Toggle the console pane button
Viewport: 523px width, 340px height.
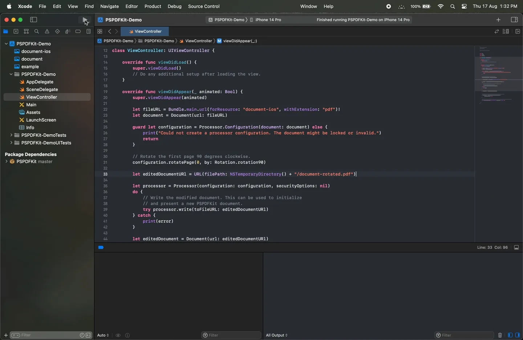pos(518,335)
